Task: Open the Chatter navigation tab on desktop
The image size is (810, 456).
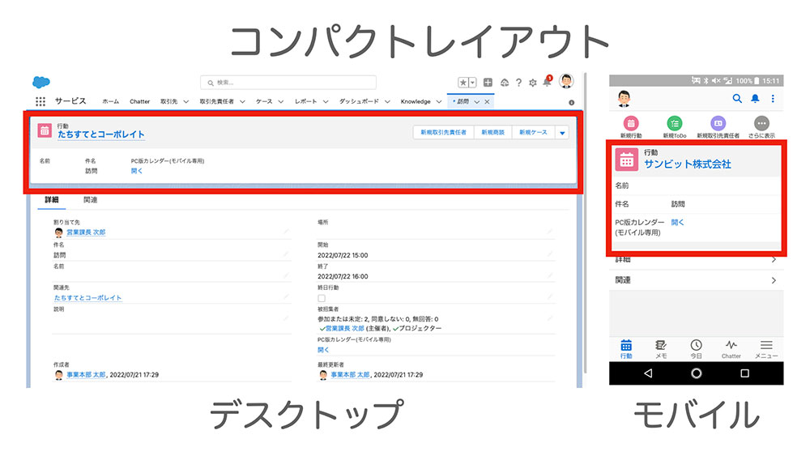Action: 139,102
